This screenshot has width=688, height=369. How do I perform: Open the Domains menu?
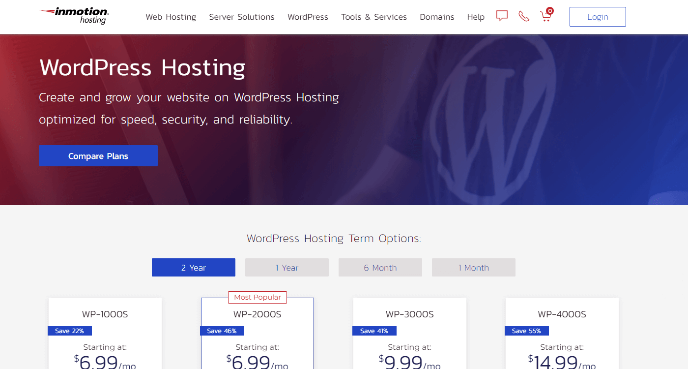click(437, 17)
